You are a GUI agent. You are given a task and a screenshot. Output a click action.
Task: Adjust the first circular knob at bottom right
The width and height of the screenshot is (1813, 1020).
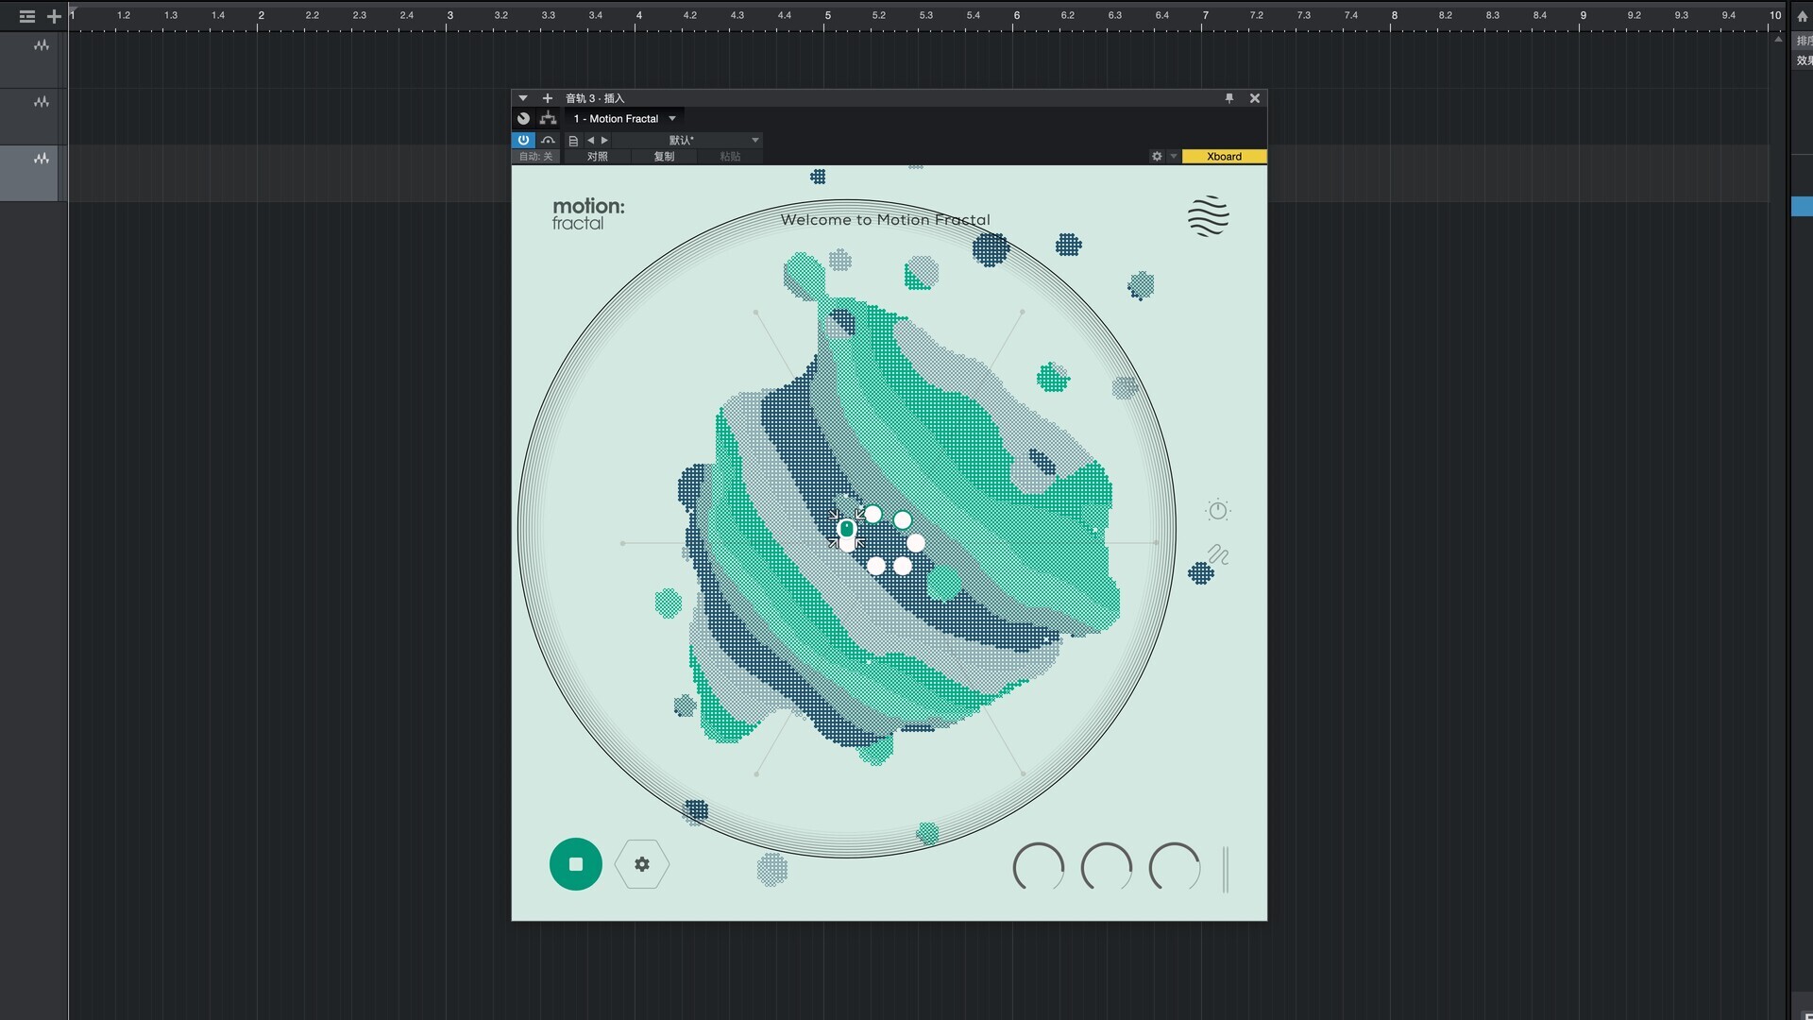coord(1039,867)
